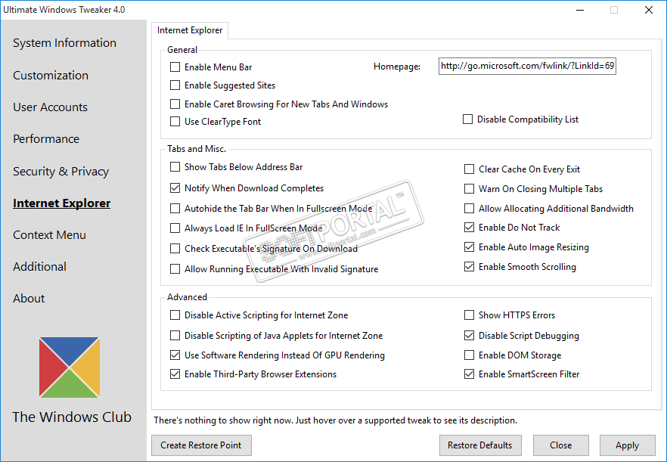667x462 pixels.
Task: Check Use ClearType Font
Action: coord(175,121)
